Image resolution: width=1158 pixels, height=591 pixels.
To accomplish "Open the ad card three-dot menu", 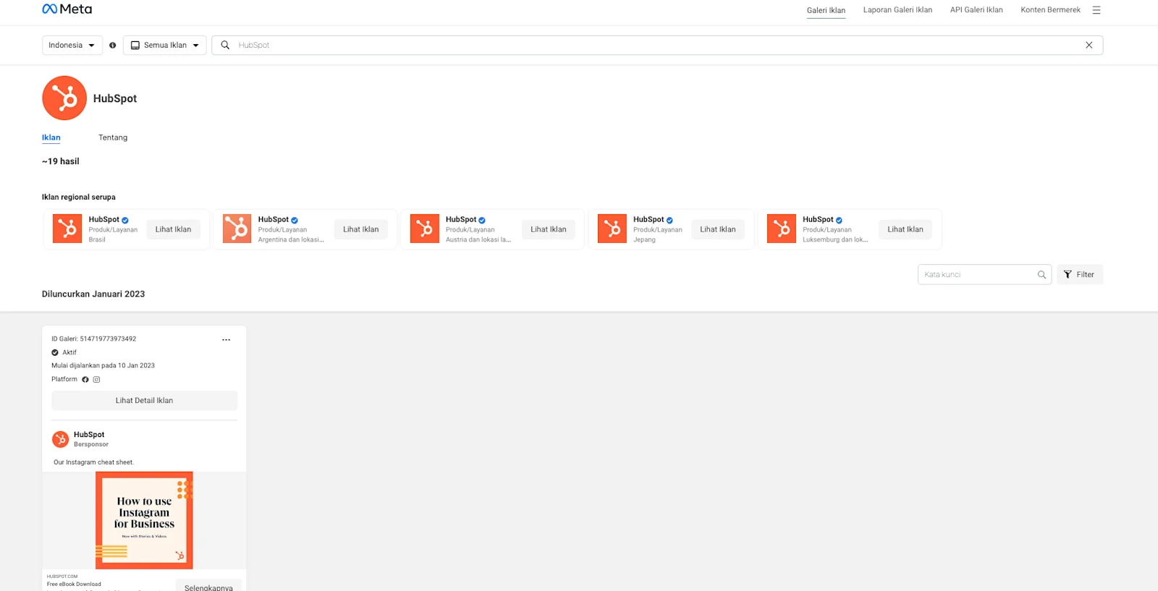I will click(x=226, y=339).
